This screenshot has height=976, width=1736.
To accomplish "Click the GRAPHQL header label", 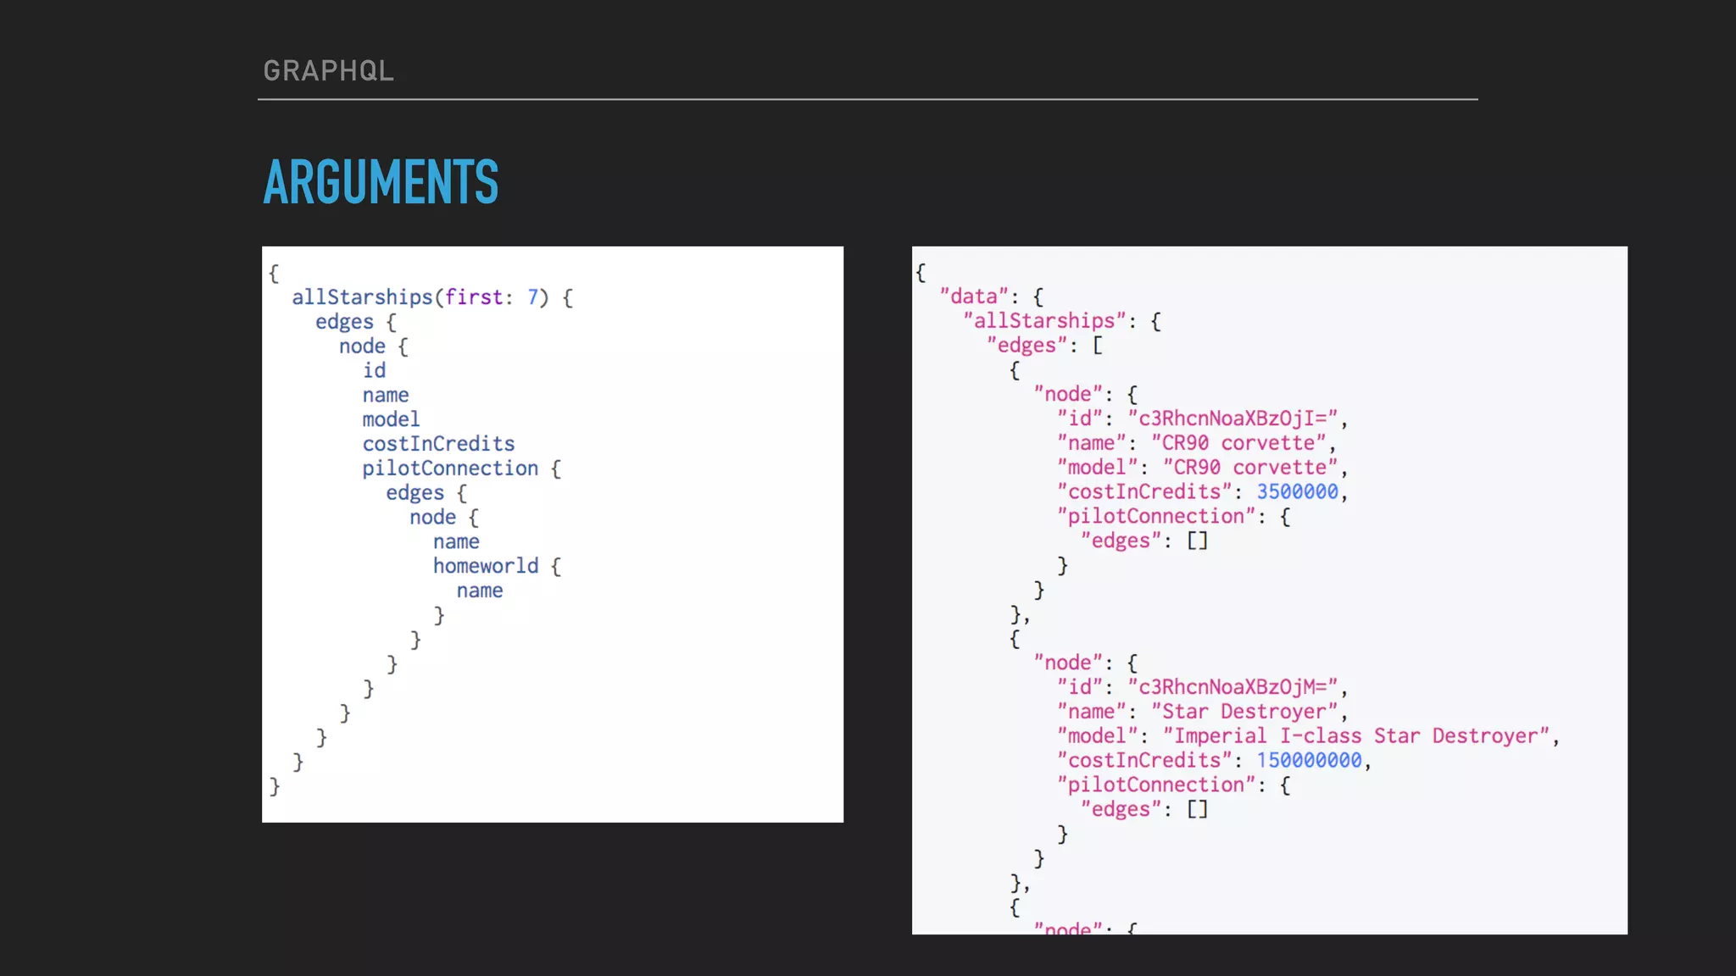I will coord(329,70).
